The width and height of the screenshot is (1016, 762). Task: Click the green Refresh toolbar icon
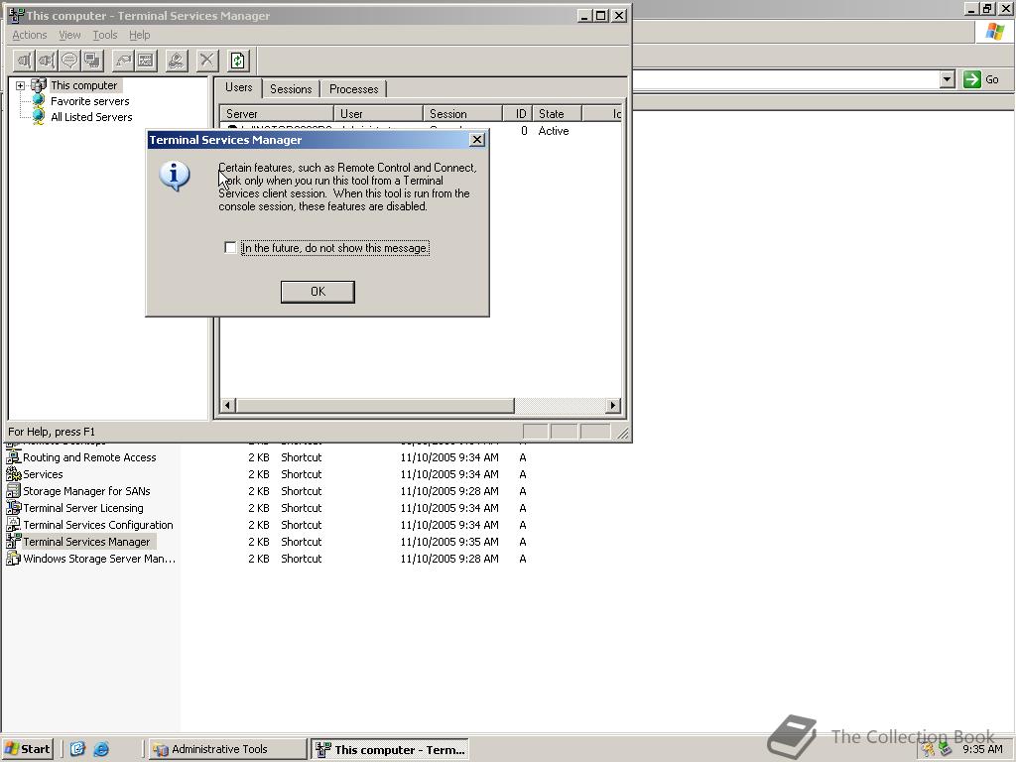point(238,61)
